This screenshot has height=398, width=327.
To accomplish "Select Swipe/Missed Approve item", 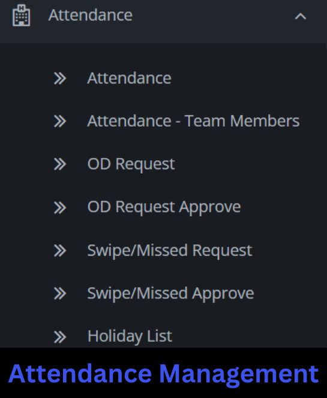I will (170, 294).
